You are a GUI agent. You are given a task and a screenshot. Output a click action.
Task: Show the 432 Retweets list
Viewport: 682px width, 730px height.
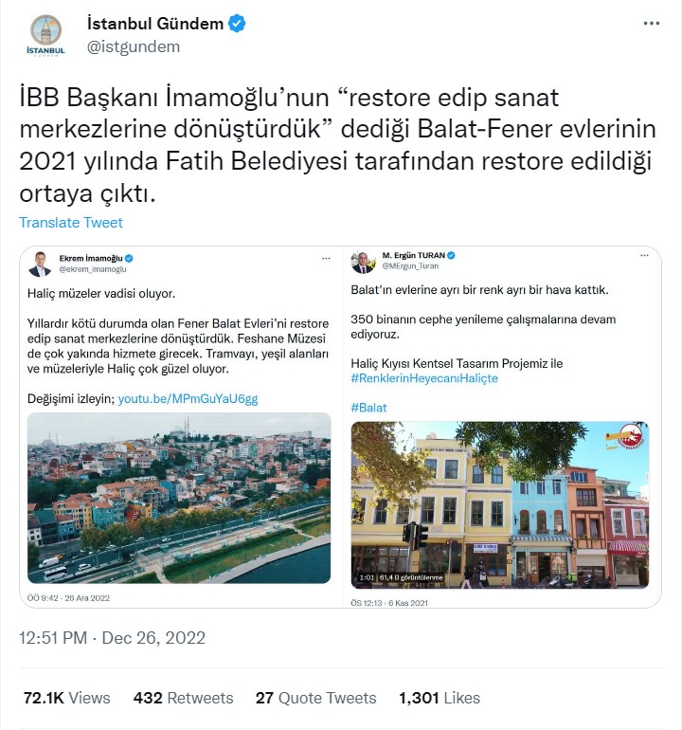(184, 698)
